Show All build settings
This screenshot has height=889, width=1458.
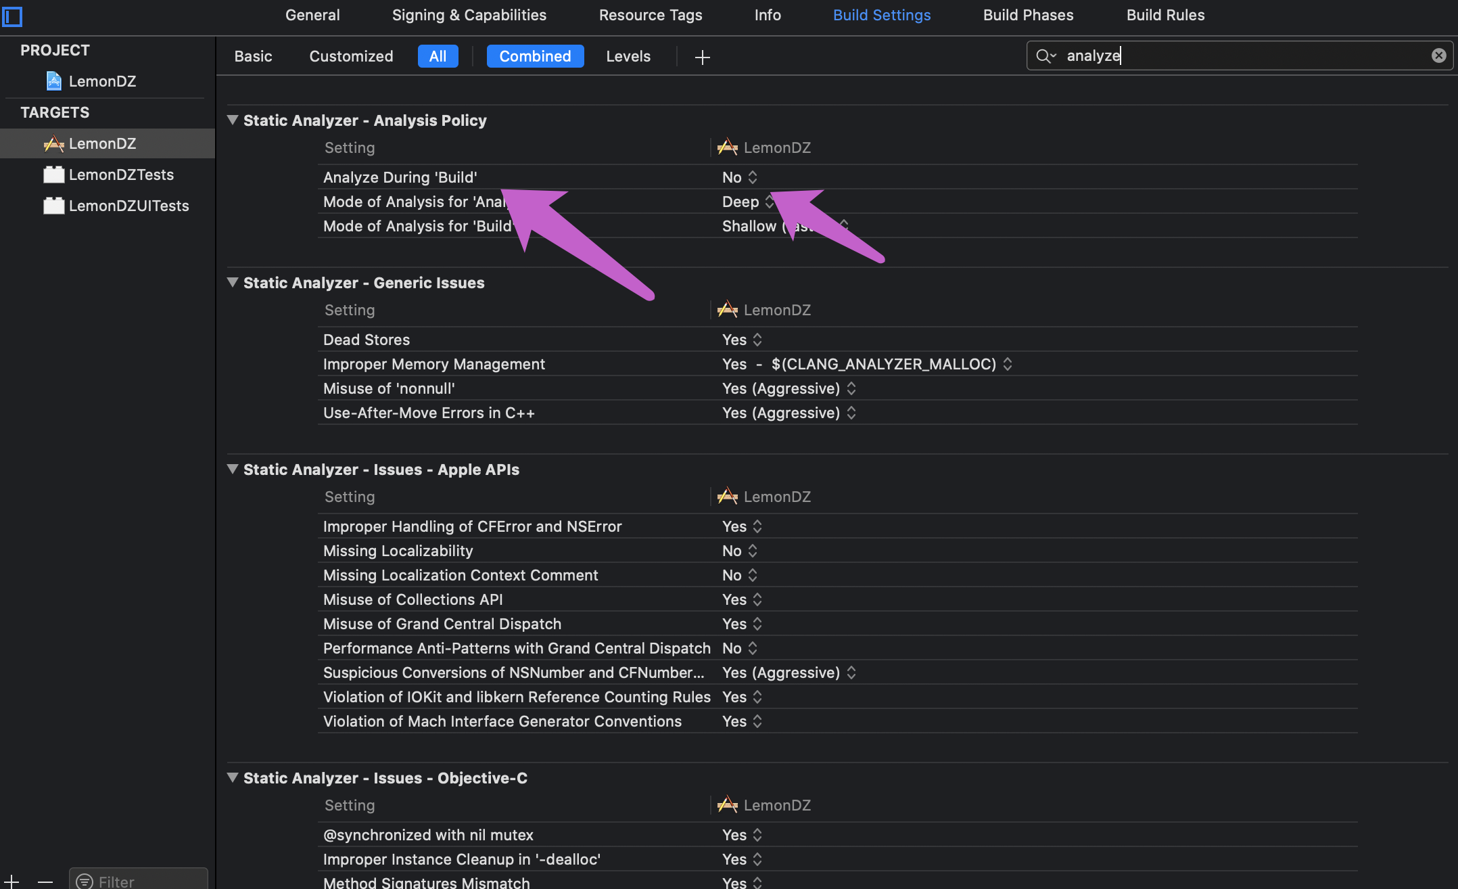click(x=438, y=56)
